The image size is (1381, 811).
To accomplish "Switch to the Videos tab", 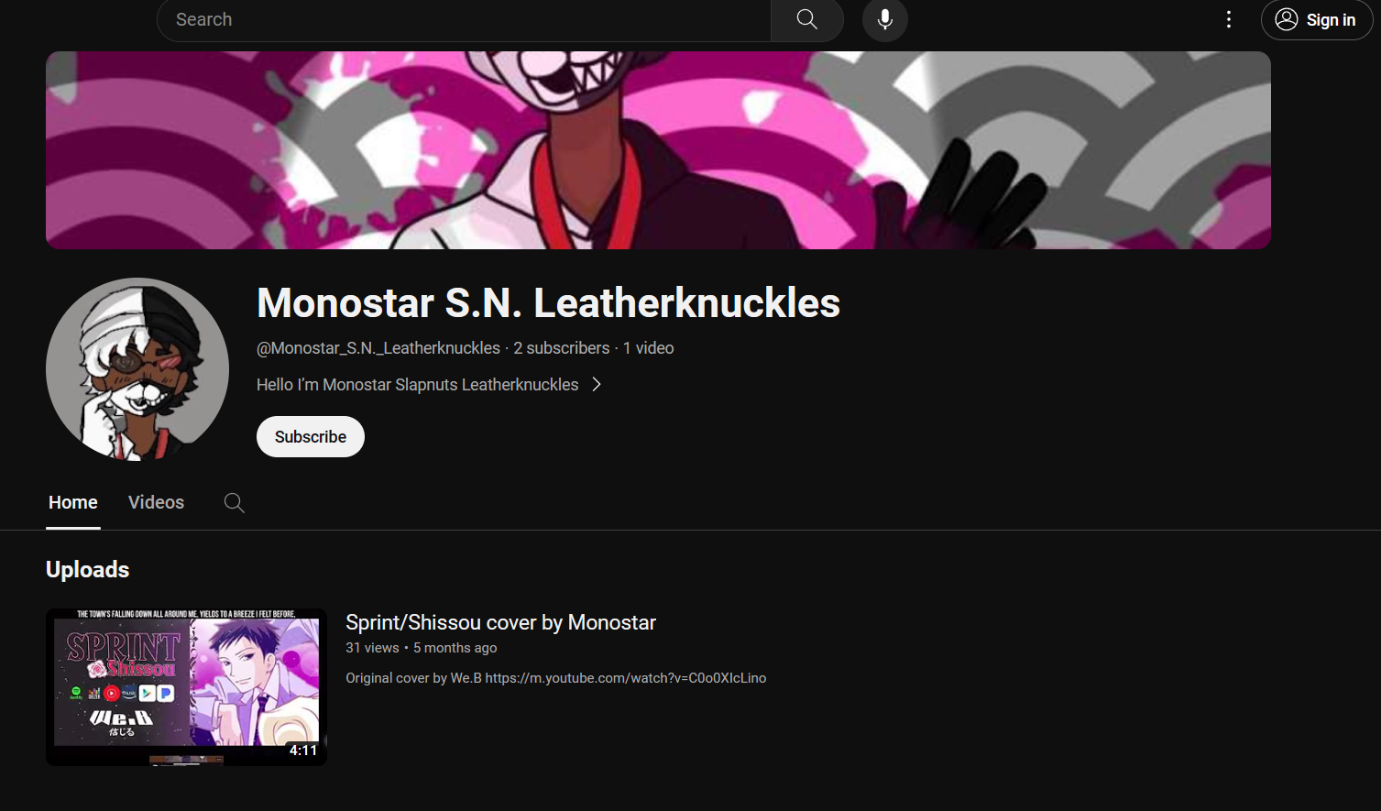I will point(156,502).
